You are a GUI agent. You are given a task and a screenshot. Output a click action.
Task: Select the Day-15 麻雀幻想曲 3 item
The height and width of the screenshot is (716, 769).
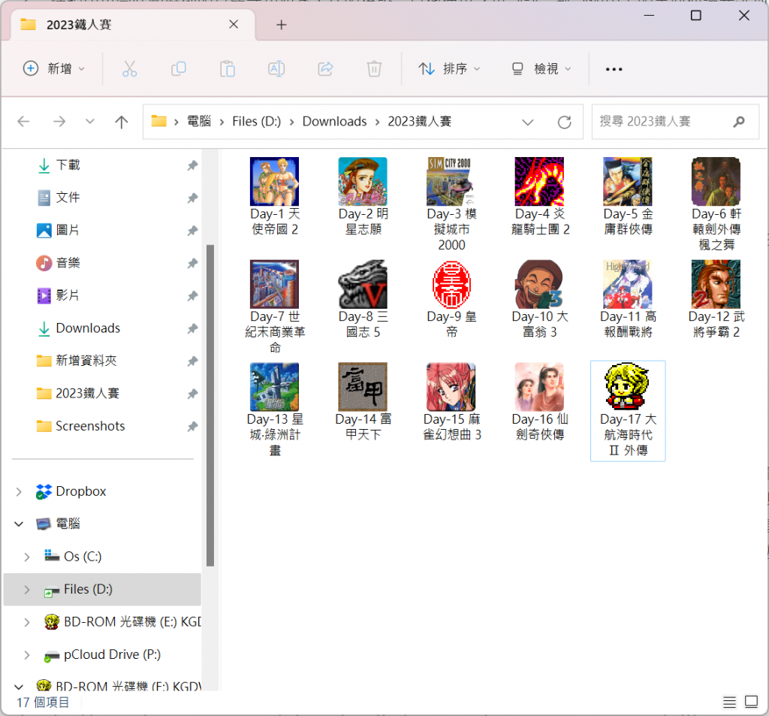click(451, 402)
